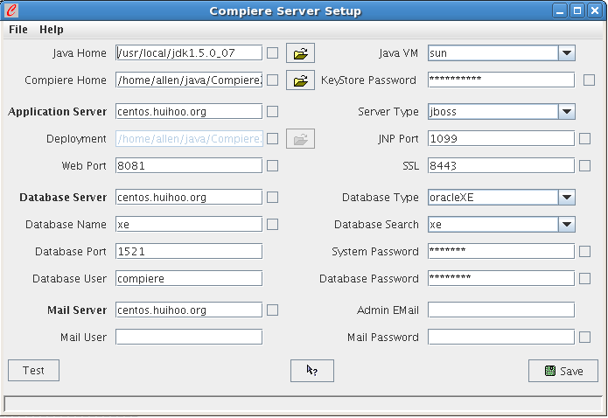Click the Compiere logo in title bar
Viewport: 608px width, 418px height.
tap(10, 11)
